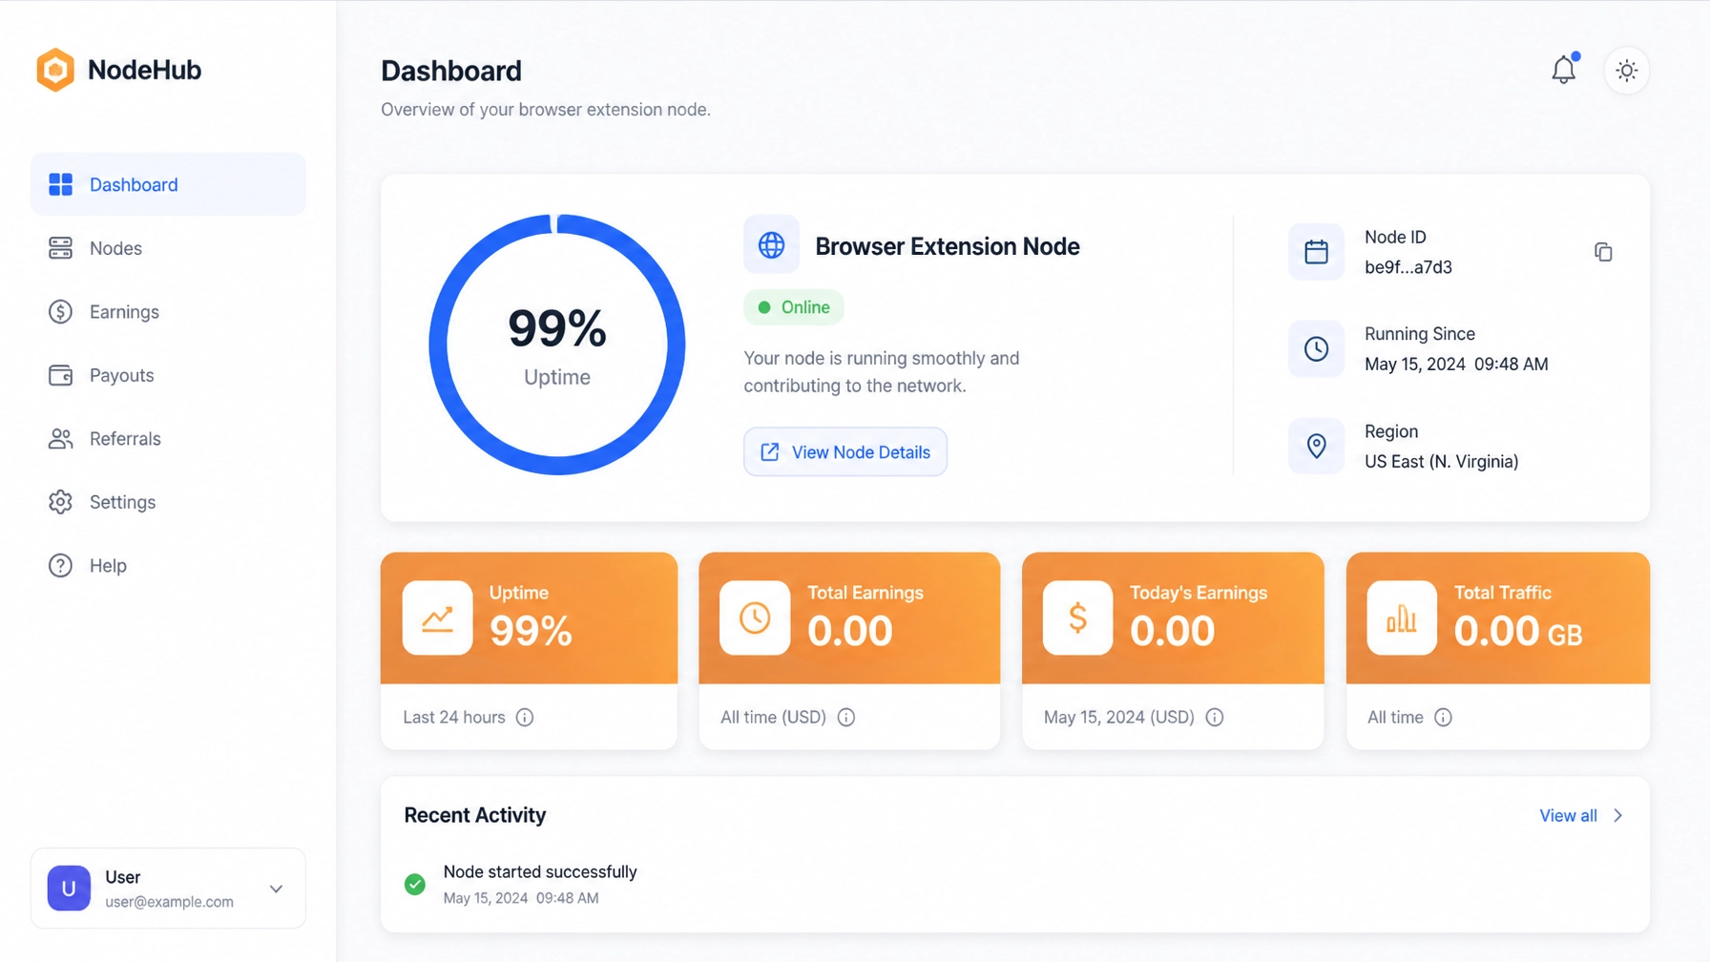Open the Nodes menu item

pos(168,248)
